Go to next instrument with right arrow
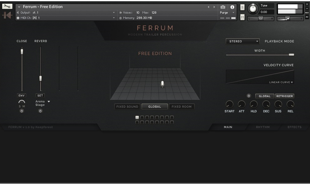 [x=214, y=7]
